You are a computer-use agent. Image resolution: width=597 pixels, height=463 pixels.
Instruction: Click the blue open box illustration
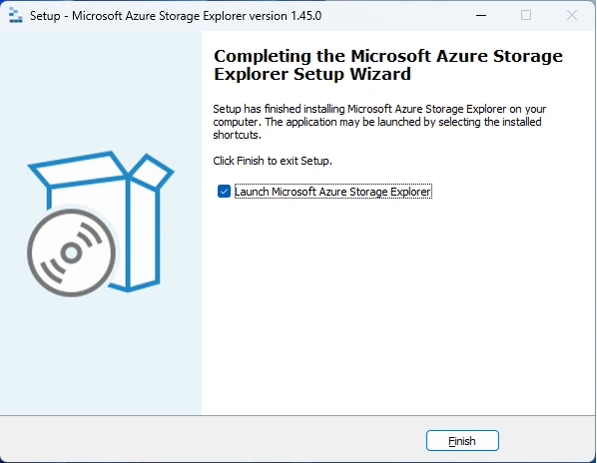coord(101,222)
